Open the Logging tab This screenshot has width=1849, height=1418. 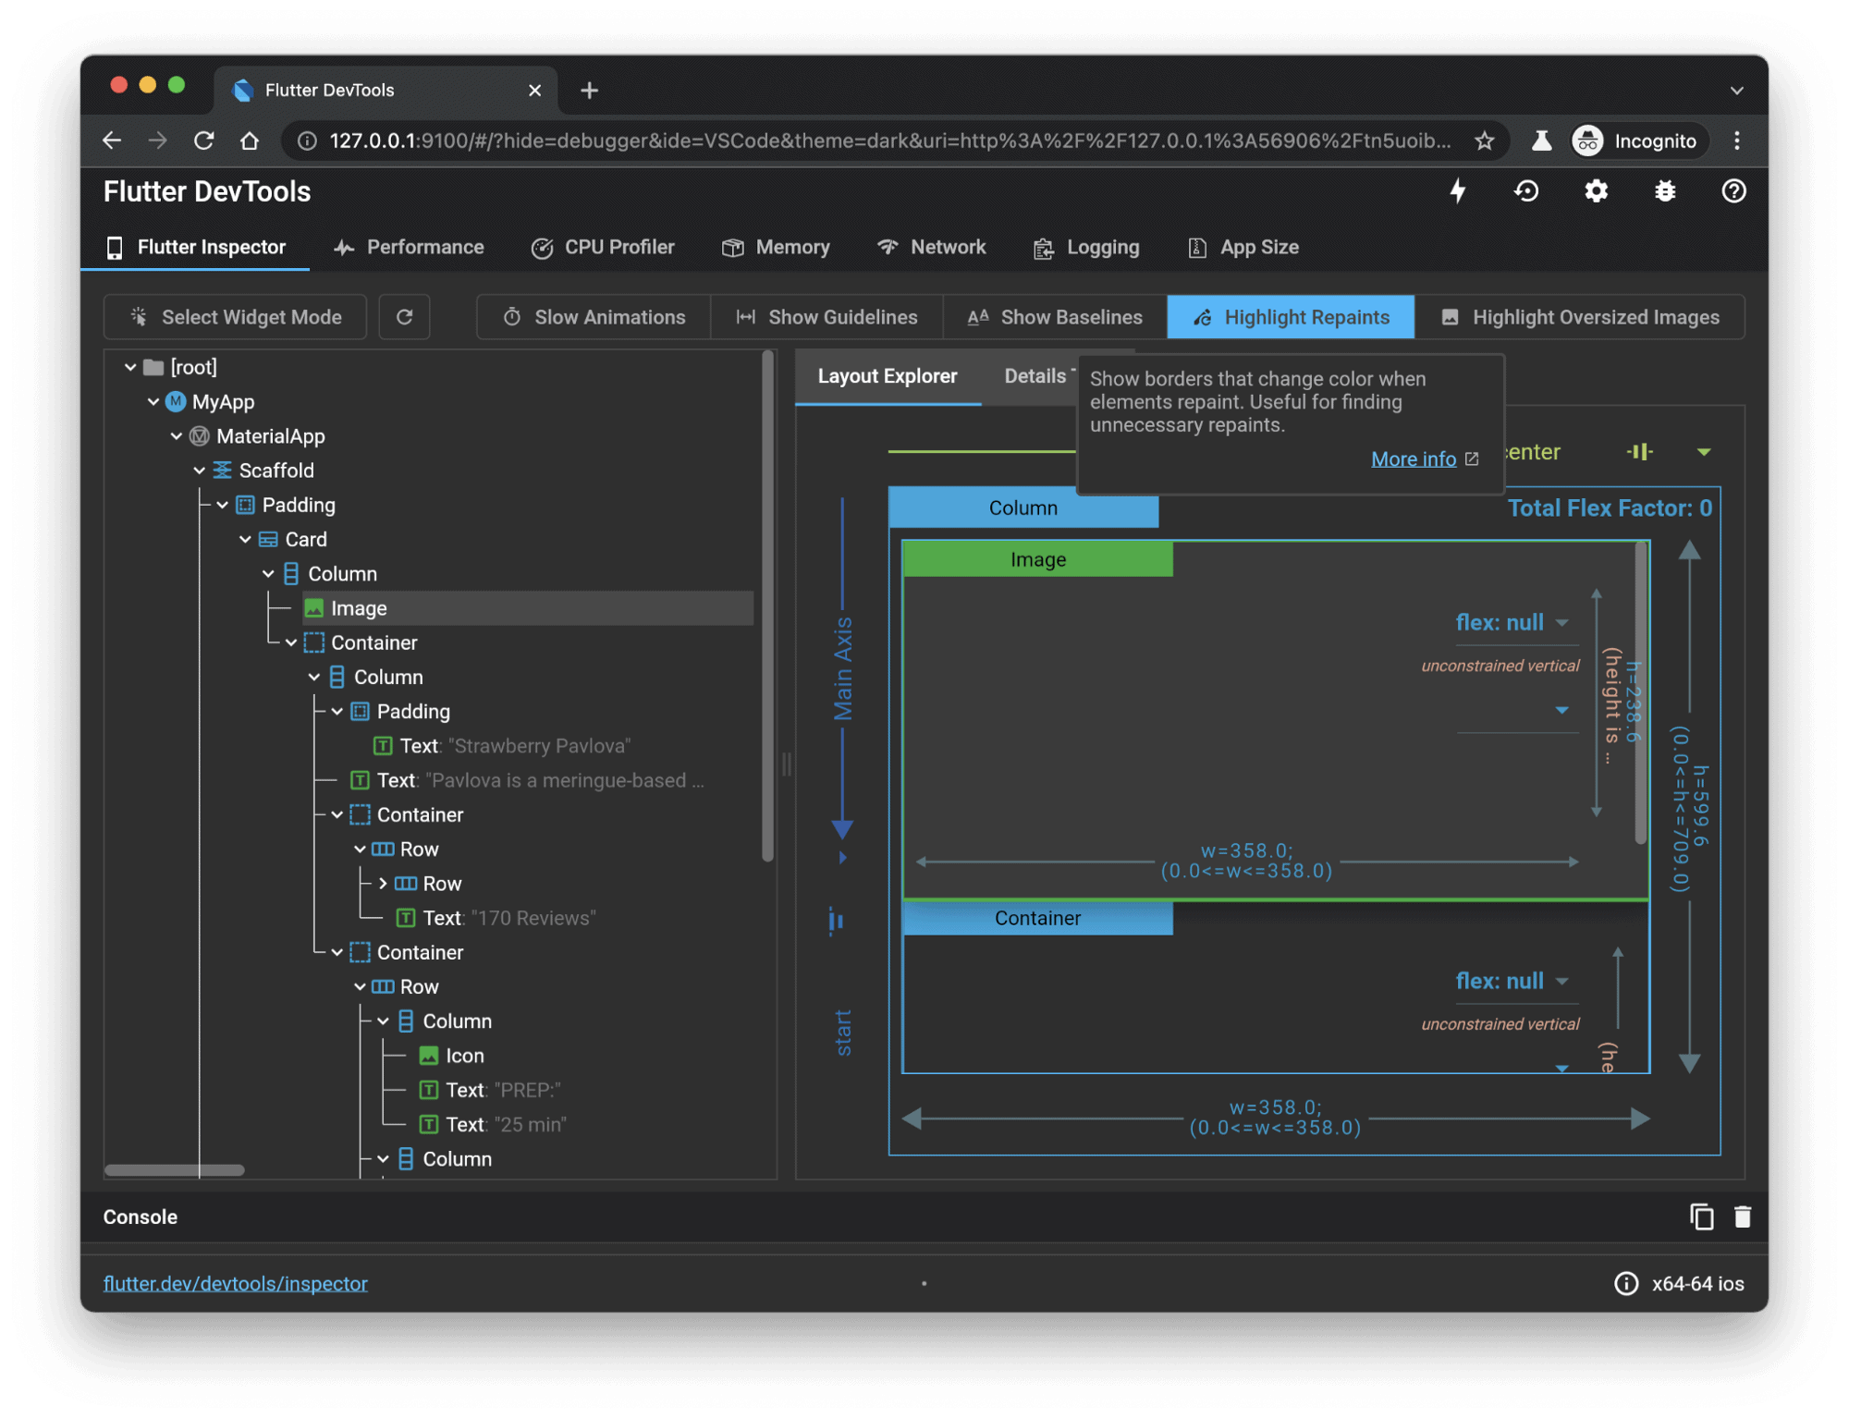1086,247
